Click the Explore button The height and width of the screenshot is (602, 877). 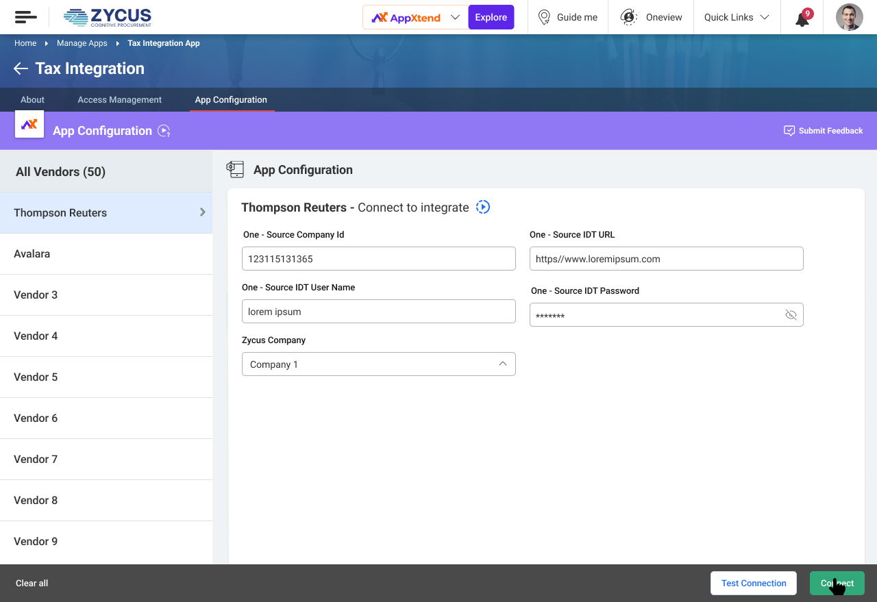491,17
